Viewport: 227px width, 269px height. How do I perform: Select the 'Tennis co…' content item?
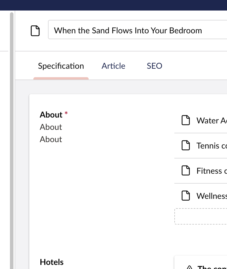[211, 146]
